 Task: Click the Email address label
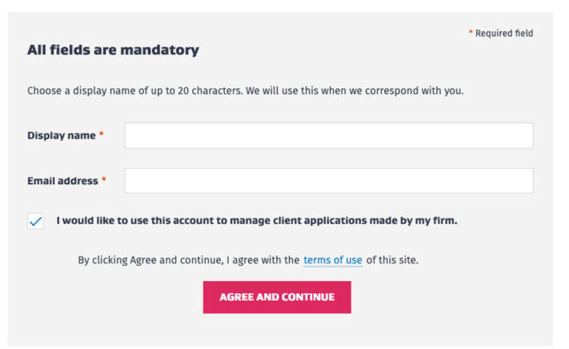(x=63, y=181)
